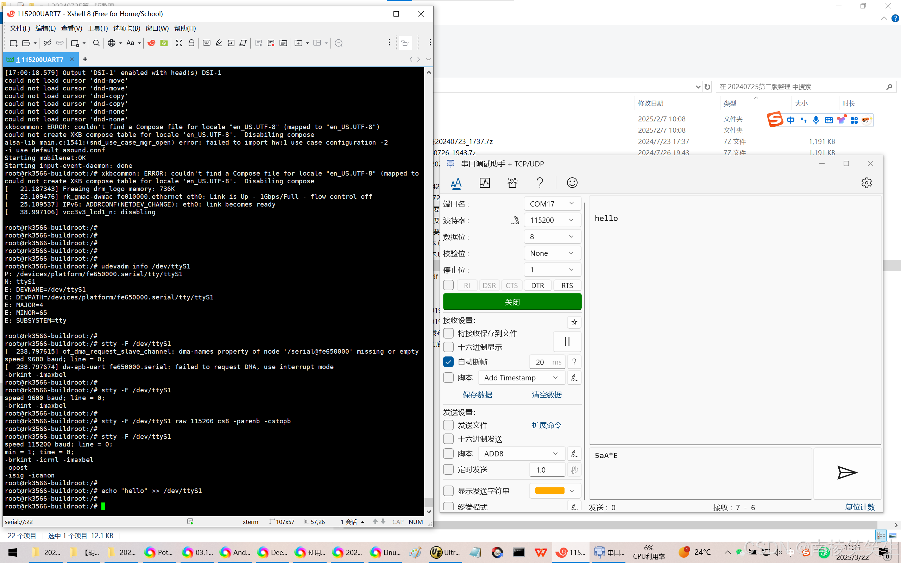Switch to the waveform chart view icon
Viewport: 901px width, 563px height.
(x=484, y=183)
